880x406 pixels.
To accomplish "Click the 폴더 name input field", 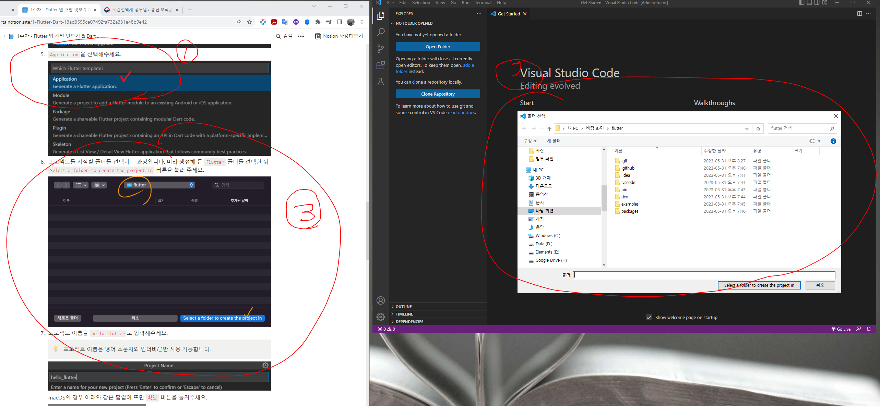I will [x=704, y=275].
